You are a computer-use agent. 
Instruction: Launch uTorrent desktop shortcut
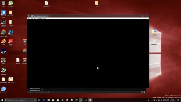(x=11, y=4)
